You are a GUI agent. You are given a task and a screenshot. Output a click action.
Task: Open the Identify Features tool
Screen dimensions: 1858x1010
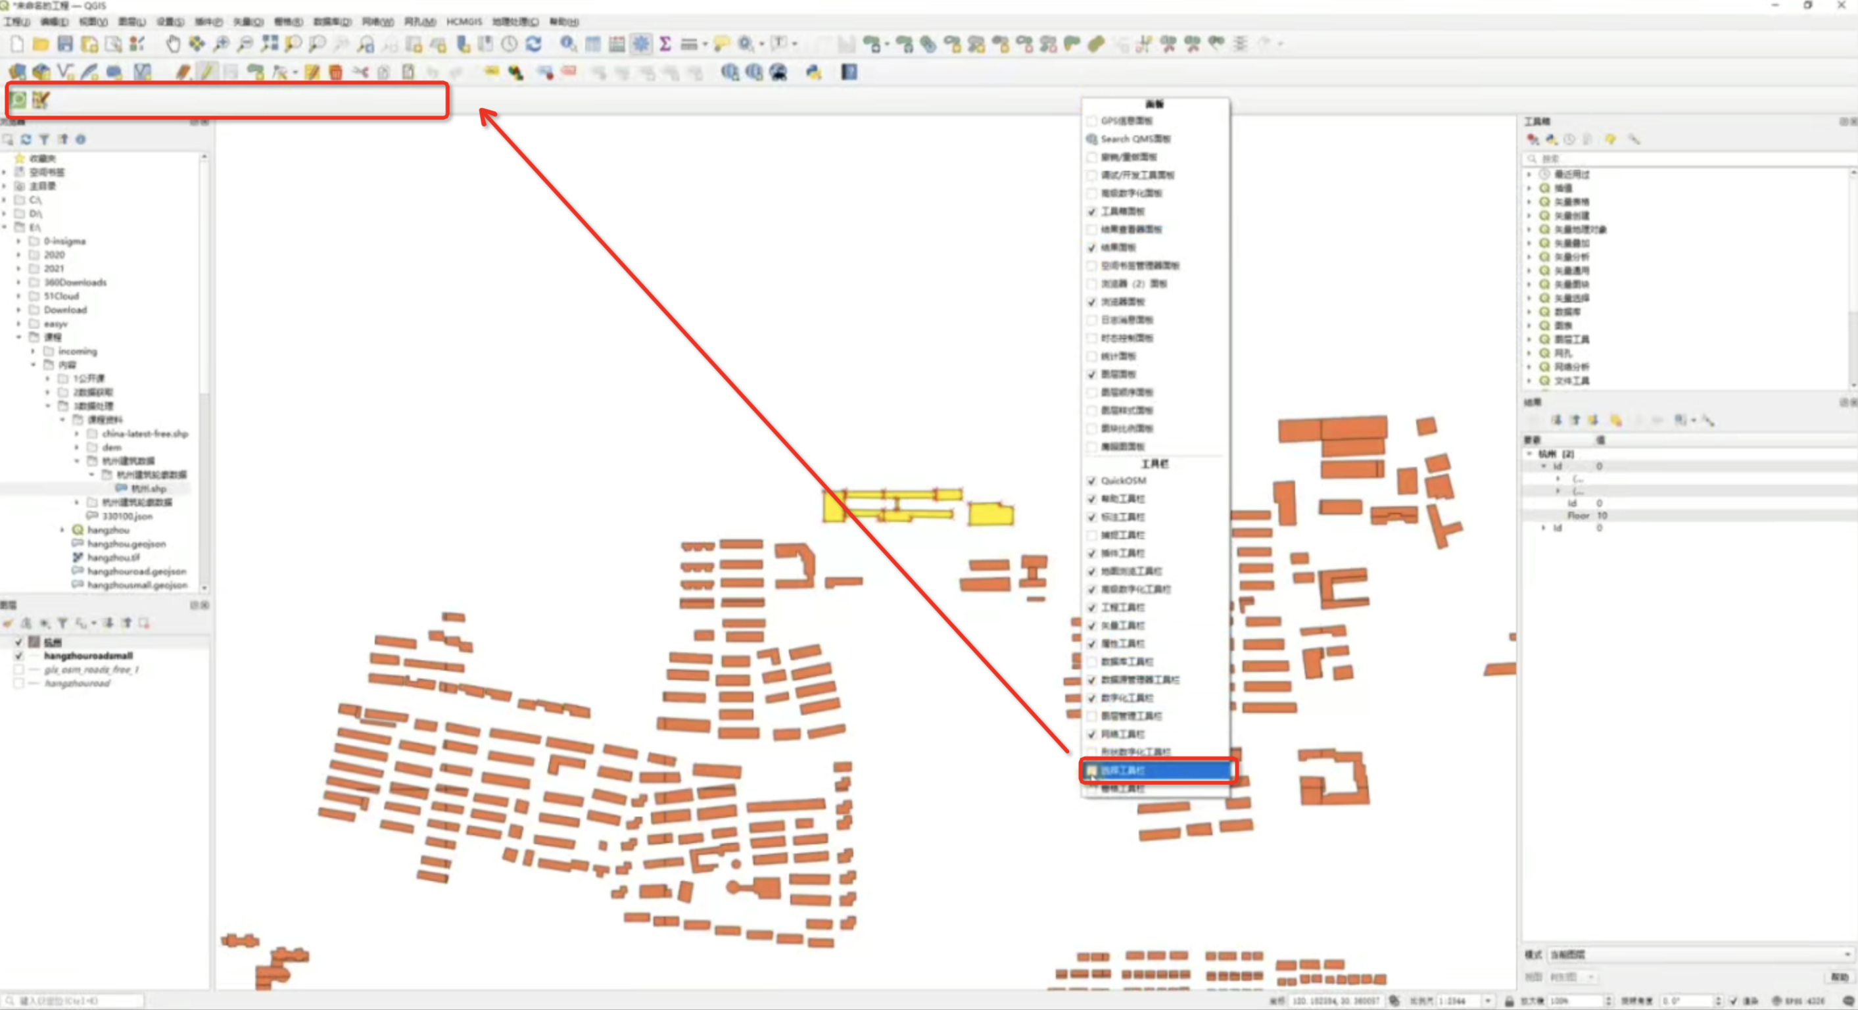(x=568, y=44)
